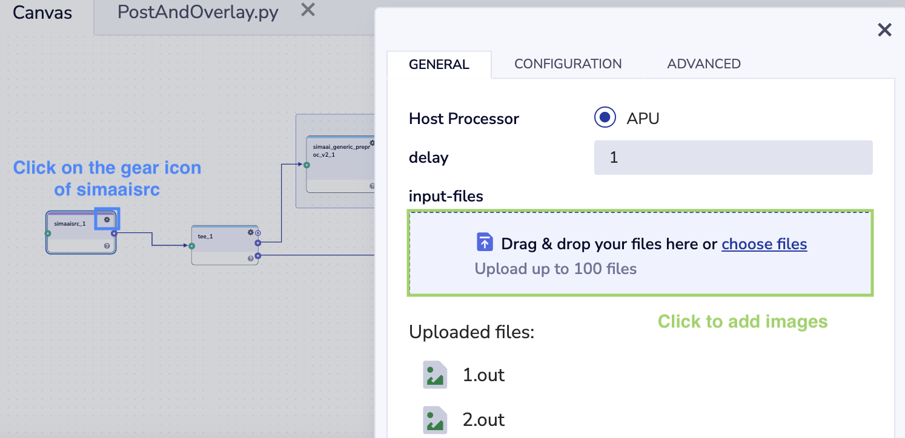This screenshot has width=905, height=438.
Task: Click the "choose files" link
Action: pos(764,244)
